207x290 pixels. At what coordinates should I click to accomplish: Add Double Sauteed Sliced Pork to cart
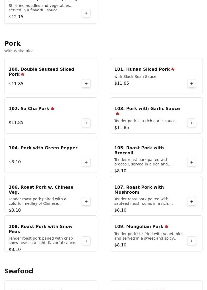[86, 84]
